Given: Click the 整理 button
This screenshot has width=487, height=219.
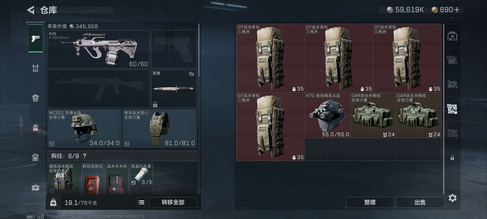Looking at the screenshot, I should point(370,202).
